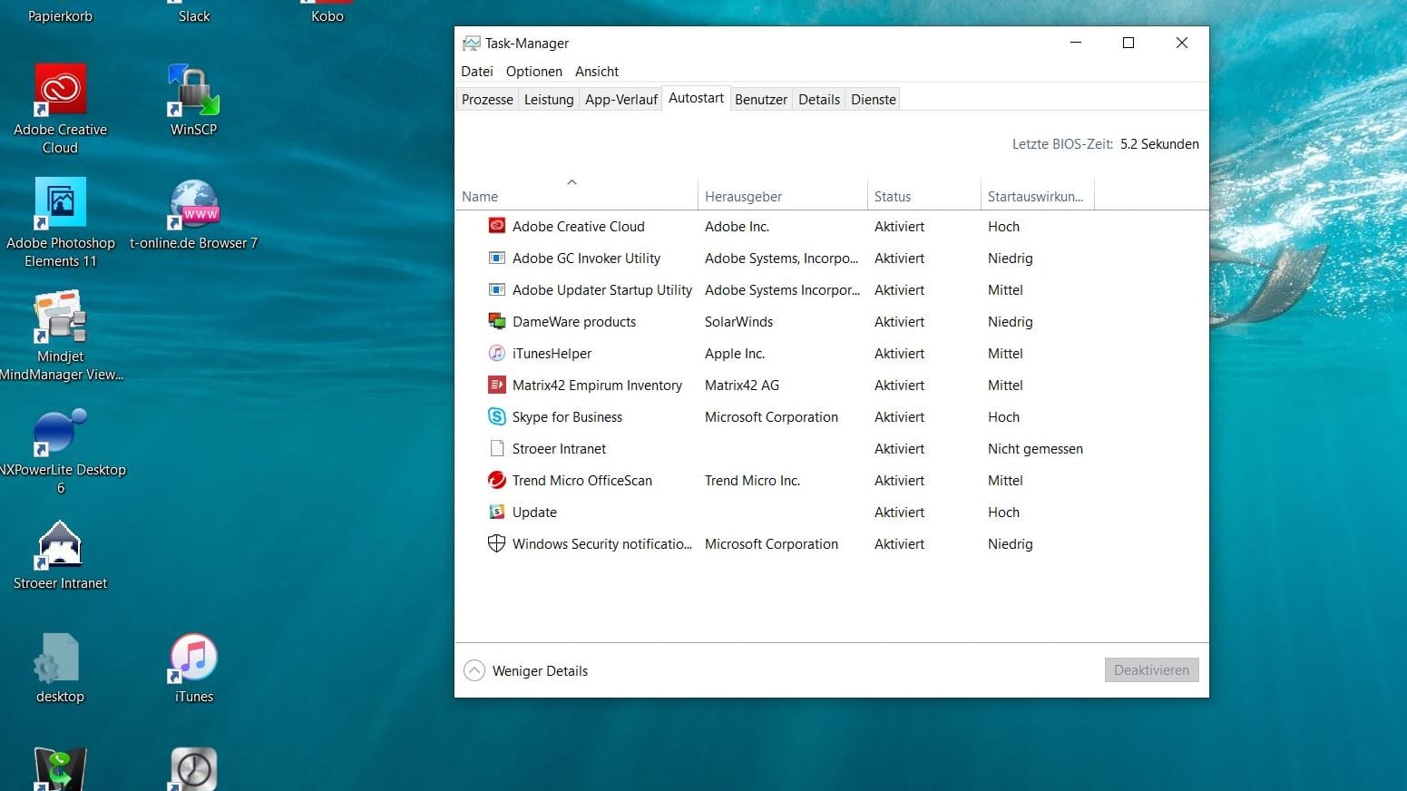
Task: Switch to the Dienste tab
Action: (874, 100)
